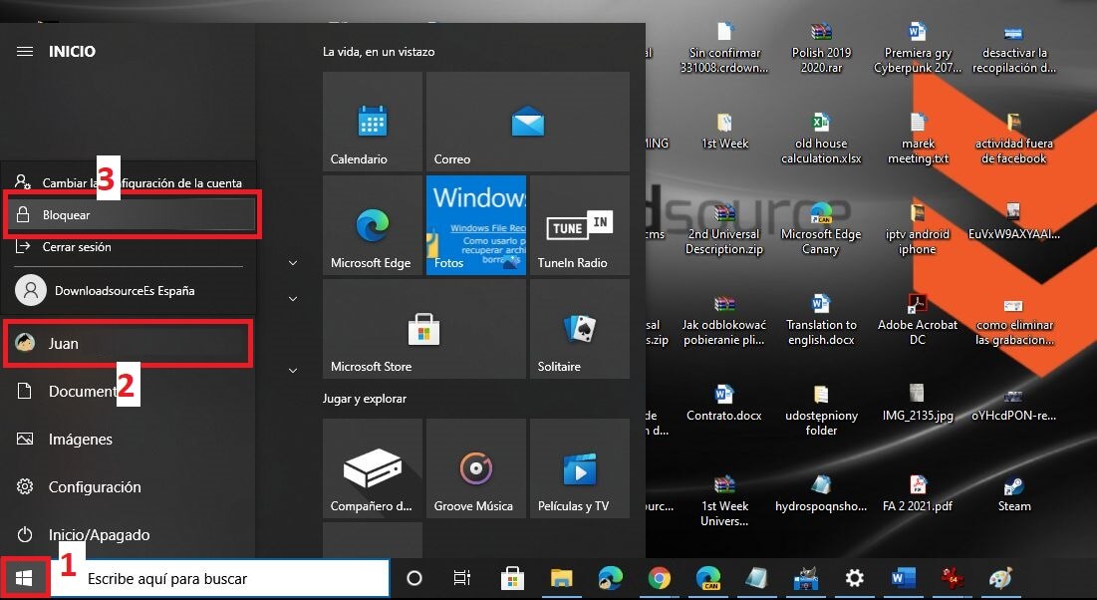This screenshot has width=1097, height=600.
Task: Open the Correo mail tile
Action: (527, 122)
